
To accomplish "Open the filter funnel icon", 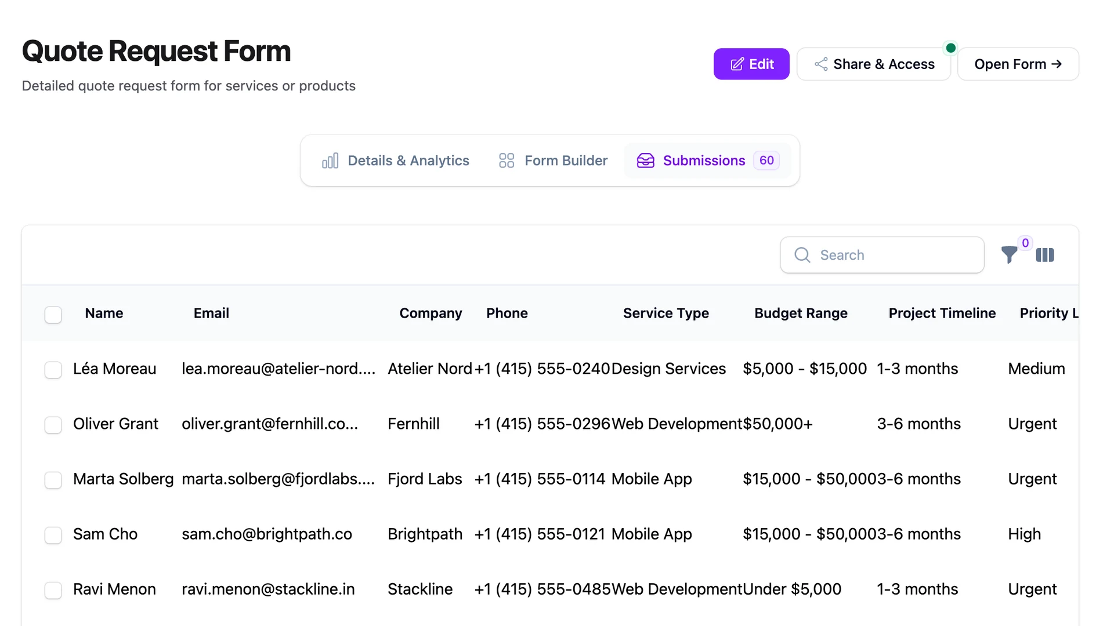I will 1009,254.
